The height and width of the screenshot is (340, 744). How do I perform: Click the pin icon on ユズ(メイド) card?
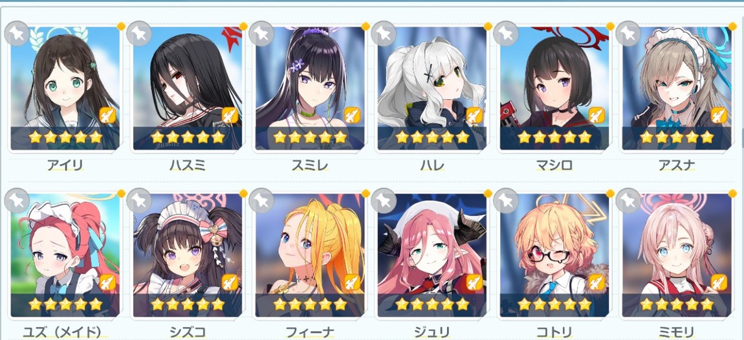(x=17, y=200)
